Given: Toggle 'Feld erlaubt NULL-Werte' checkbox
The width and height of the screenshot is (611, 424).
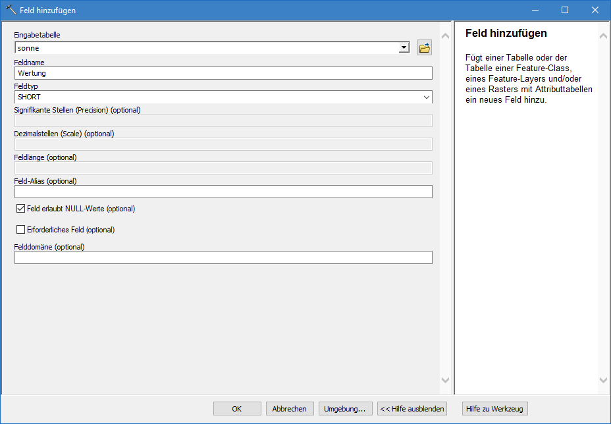Looking at the screenshot, I should (x=20, y=209).
